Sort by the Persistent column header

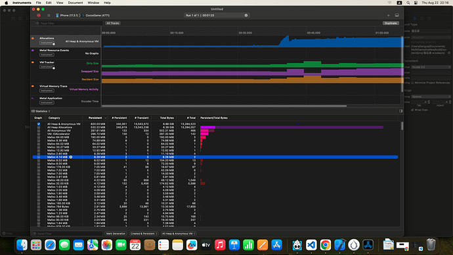pos(95,118)
